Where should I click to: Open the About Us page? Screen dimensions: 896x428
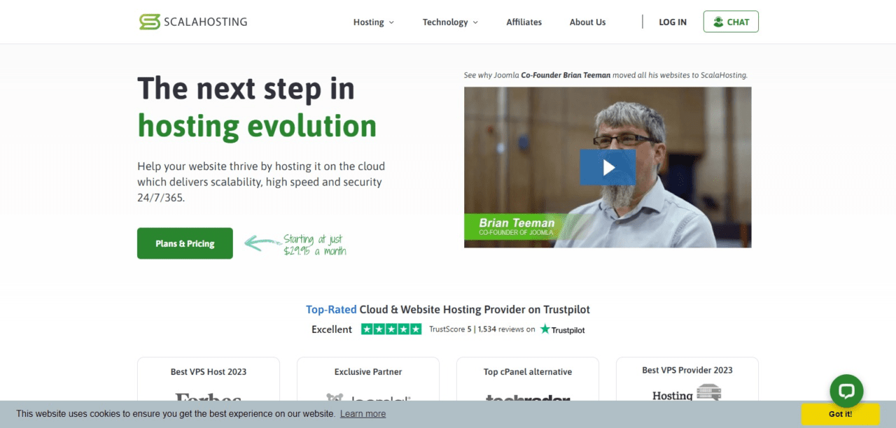click(x=587, y=22)
